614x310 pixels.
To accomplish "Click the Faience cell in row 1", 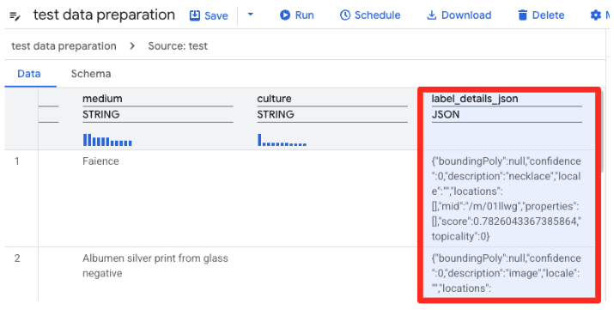I will click(x=100, y=161).
